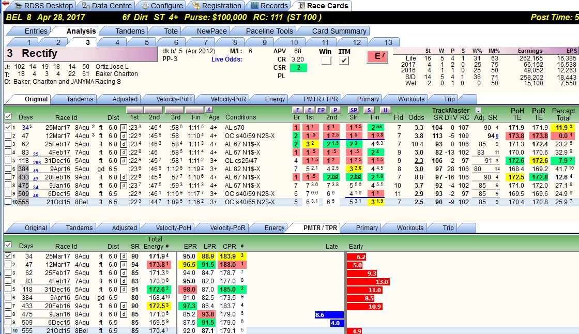
Task: Click the EP running-style filter button
Action: [321, 110]
